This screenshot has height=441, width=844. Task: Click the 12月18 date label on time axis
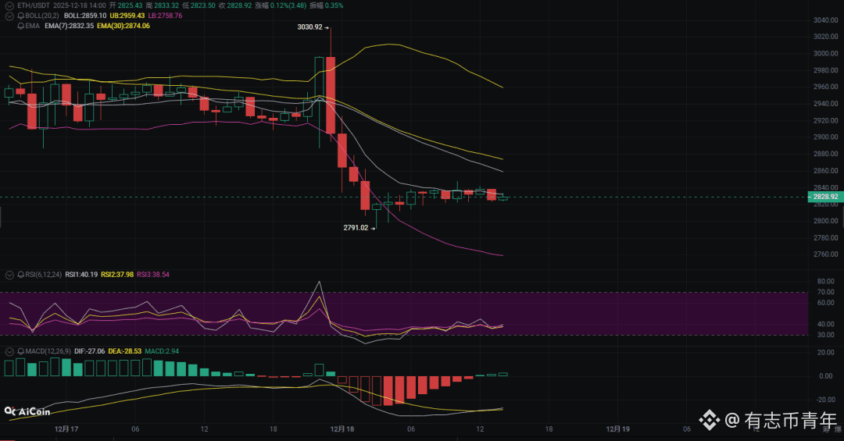[342, 429]
